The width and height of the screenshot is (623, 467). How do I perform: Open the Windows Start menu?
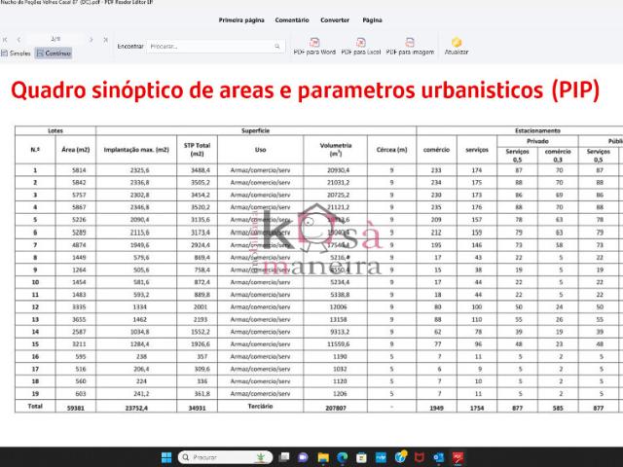pos(166,457)
